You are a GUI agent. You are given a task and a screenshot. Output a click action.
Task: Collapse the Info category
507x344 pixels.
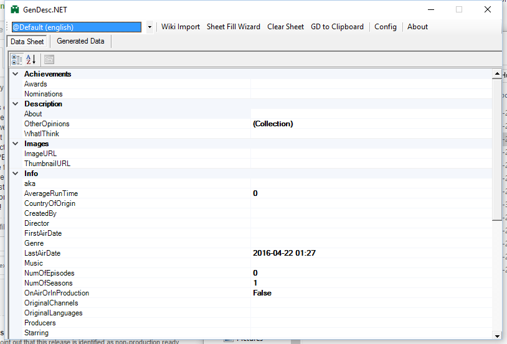[x=15, y=174]
